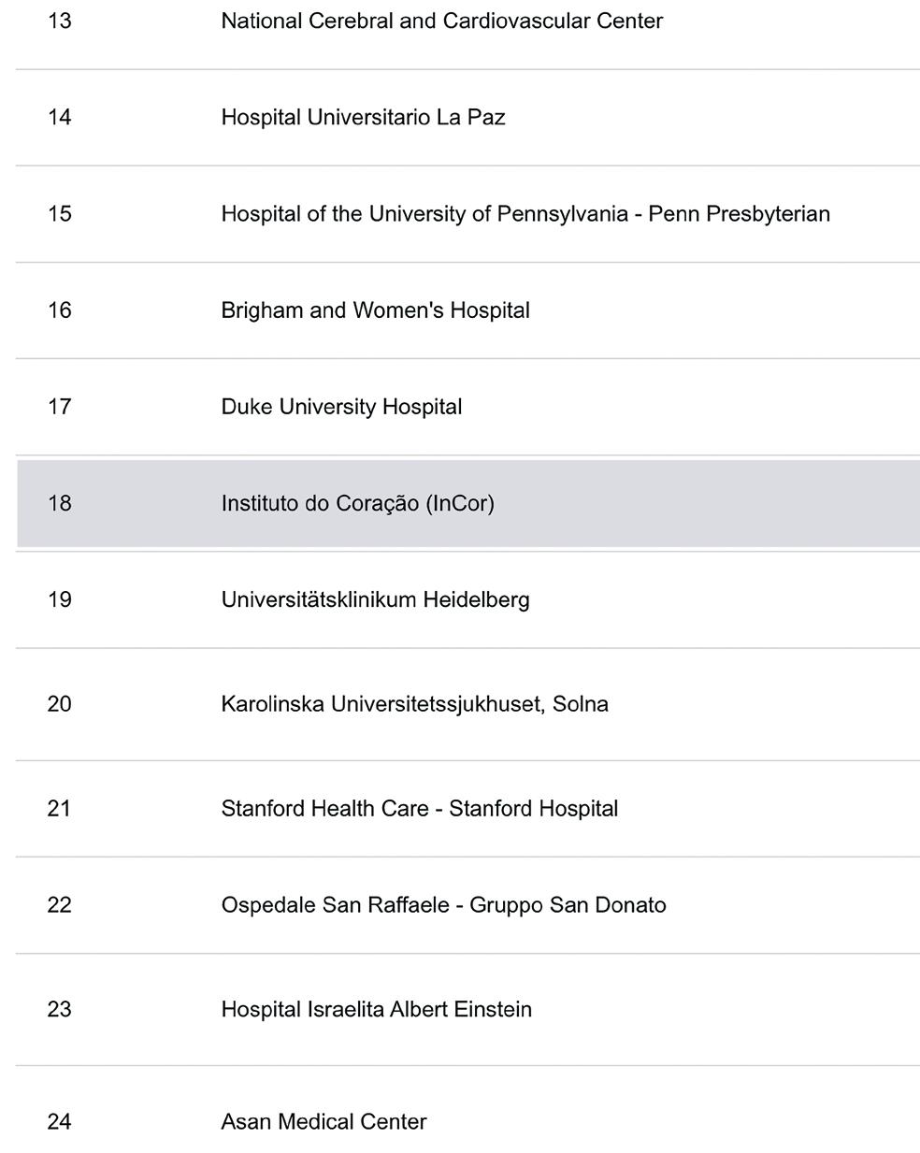Screen dimensions: 920x1153
Task: Click rank number 14
Action: [x=59, y=118]
